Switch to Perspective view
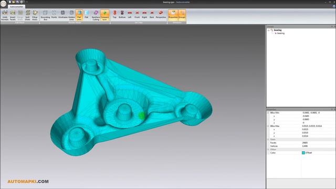The image size is (336, 189). [x=161, y=14]
